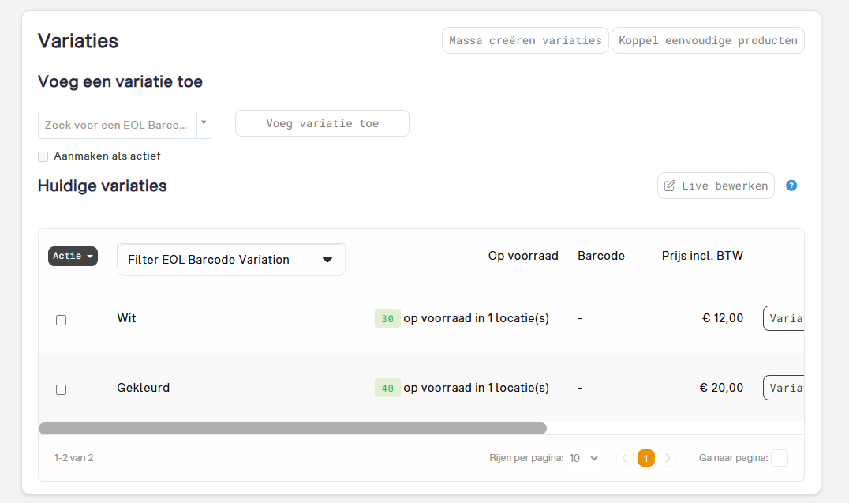This screenshot has height=503, width=849.
Task: Select the Gekleurd variation checkbox
Action: point(62,390)
